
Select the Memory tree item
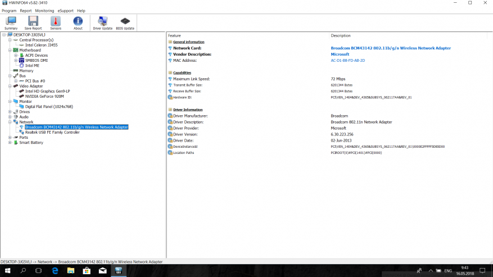pyautogui.click(x=26, y=71)
